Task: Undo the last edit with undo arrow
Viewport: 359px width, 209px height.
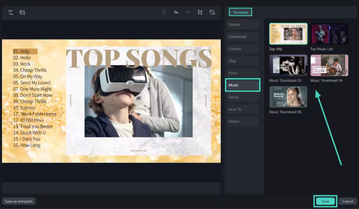Action: click(176, 12)
